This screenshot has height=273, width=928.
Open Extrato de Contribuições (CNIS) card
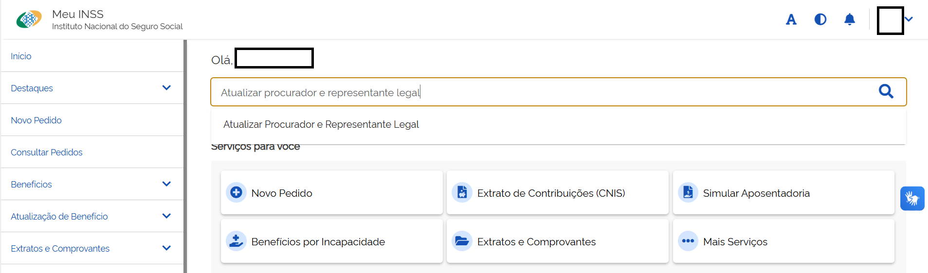click(557, 193)
